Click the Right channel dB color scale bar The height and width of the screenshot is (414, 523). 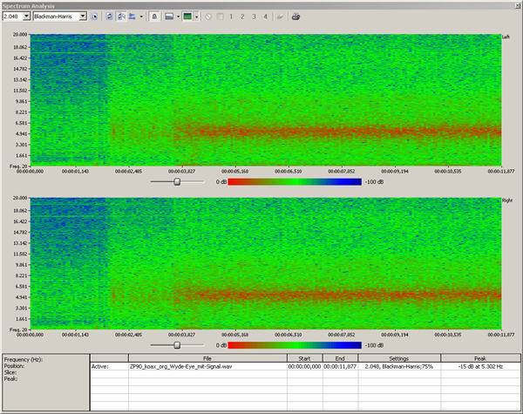[x=295, y=345]
